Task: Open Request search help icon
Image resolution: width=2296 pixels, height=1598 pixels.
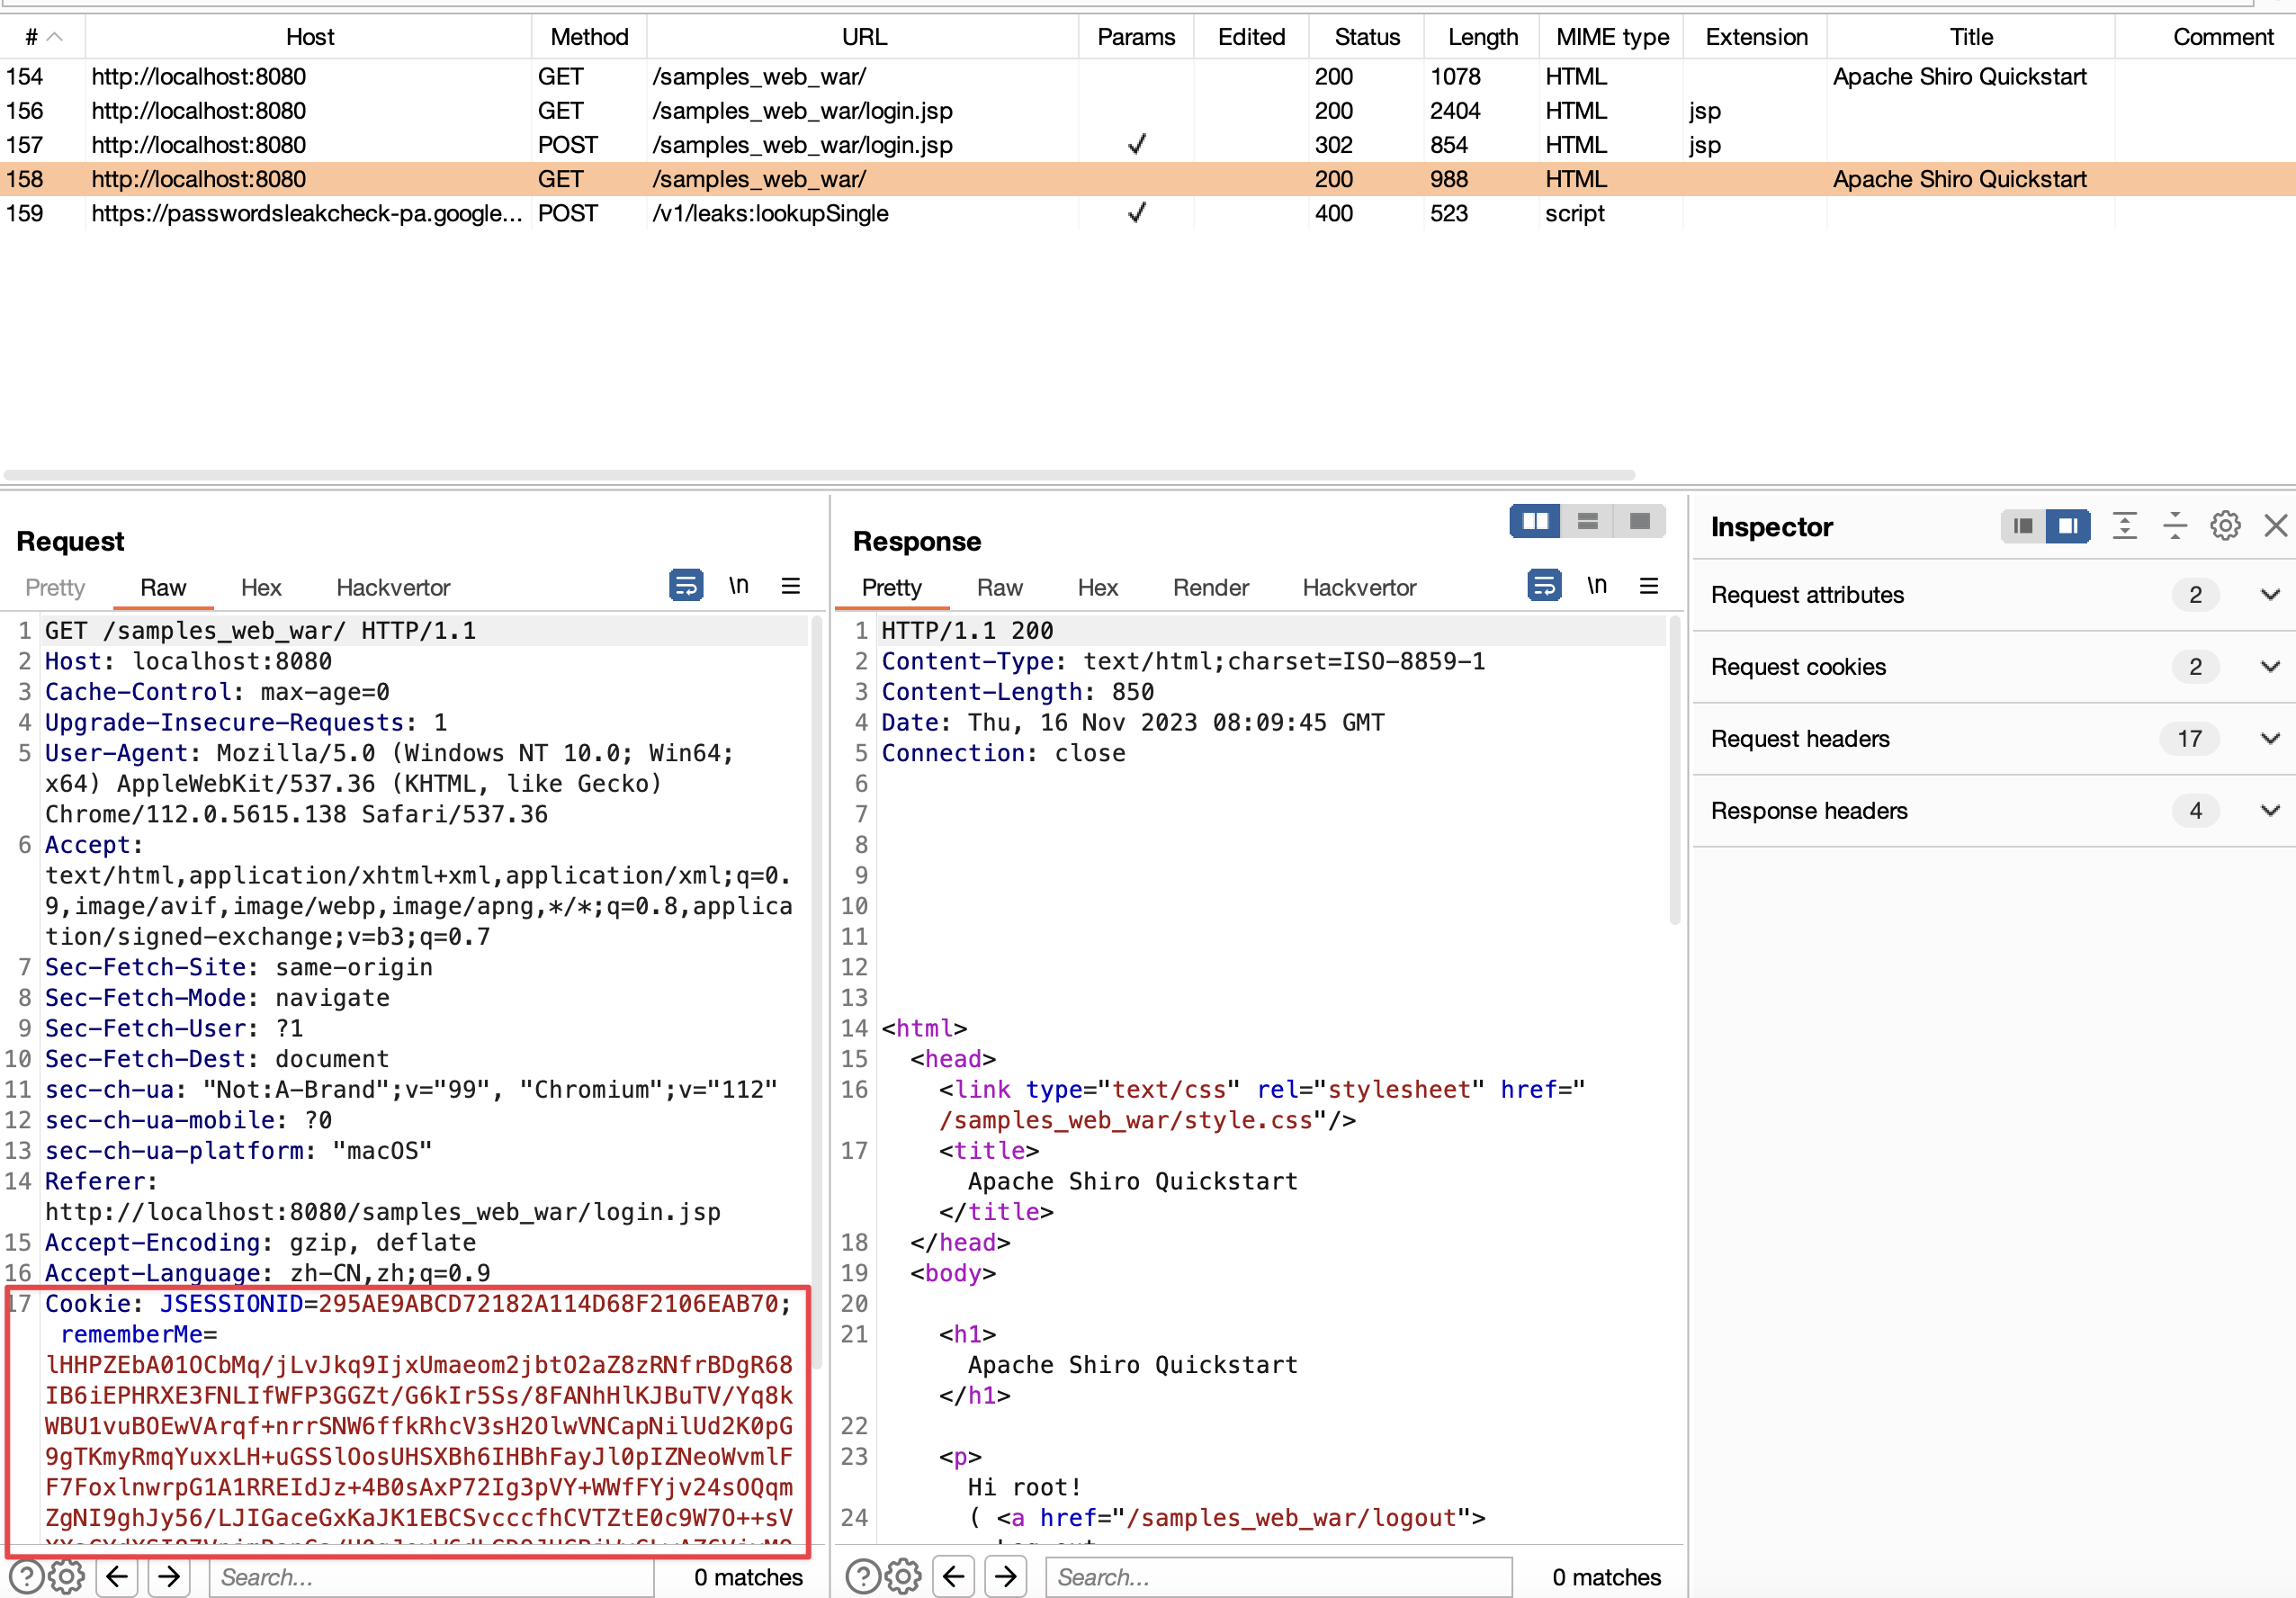Action: click(x=26, y=1577)
